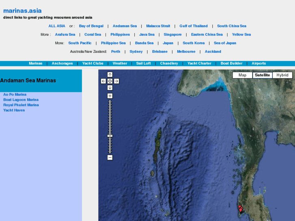Viewport: 295px width, 221px height.
Task: Select the Gulf of Thailand region
Action: [x=194, y=26]
